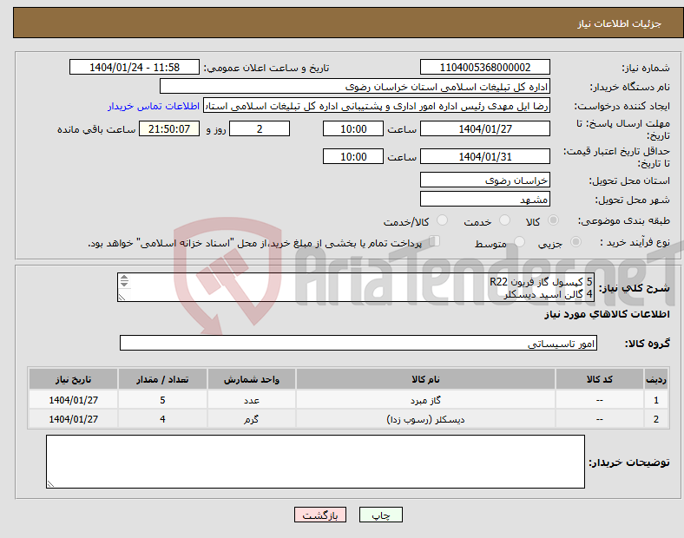This screenshot has width=684, height=538.
Task: Toggle the اسناد خزانه اسلامی payment checkbox
Action: (x=435, y=241)
